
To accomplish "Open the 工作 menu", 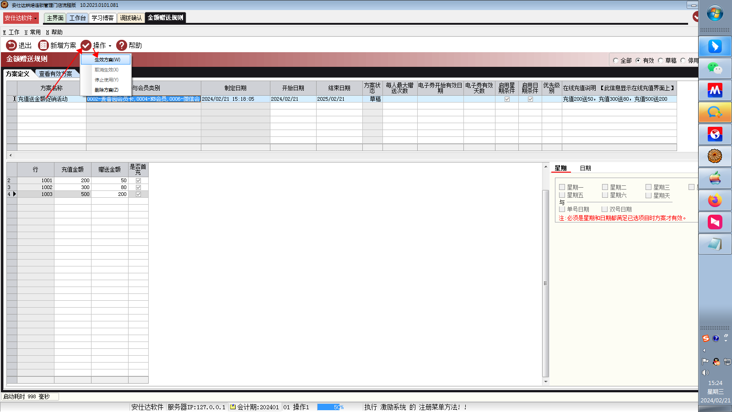I will 11,32.
